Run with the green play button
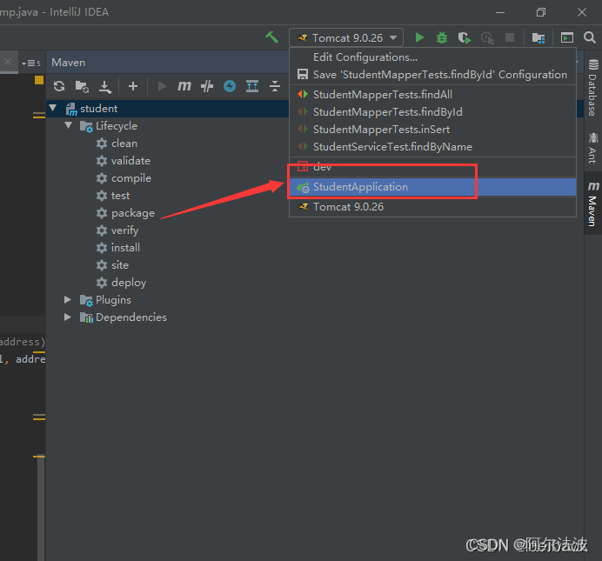Image resolution: width=602 pixels, height=561 pixels. pos(419,37)
